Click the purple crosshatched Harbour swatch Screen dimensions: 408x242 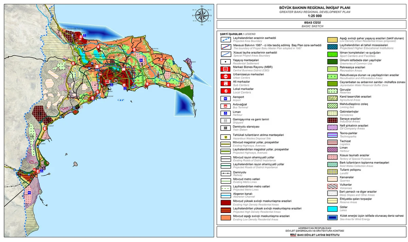click(x=332, y=150)
